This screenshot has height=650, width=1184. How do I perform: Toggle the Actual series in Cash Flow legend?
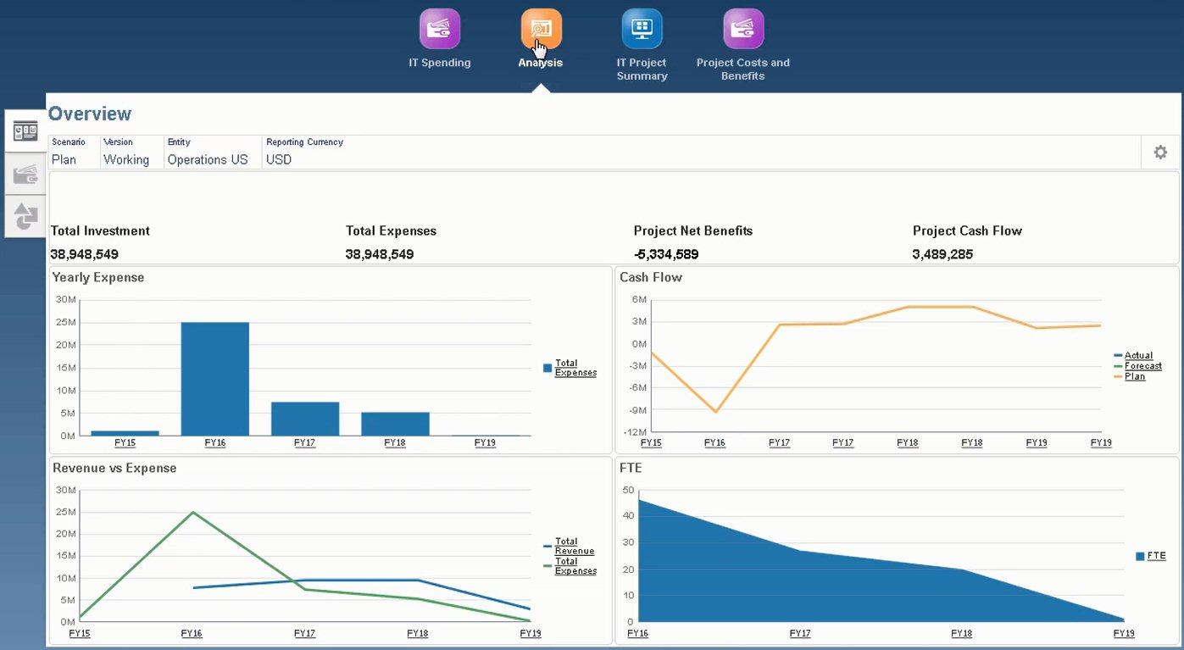(1138, 355)
